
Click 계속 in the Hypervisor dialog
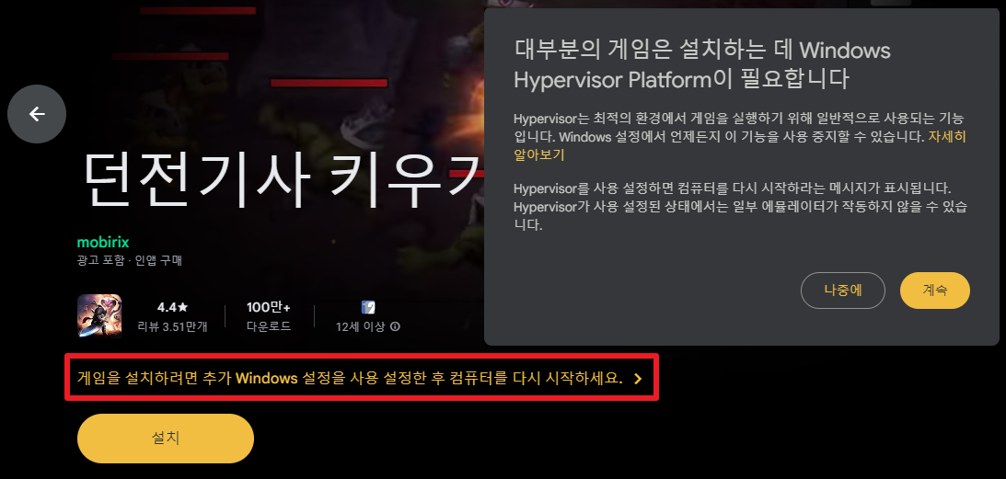pyautogui.click(x=935, y=291)
